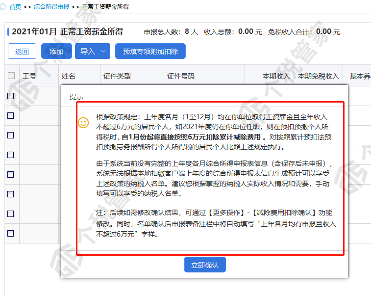
Task: Expand the 导入 dropdown arrow
Action: 103,51
